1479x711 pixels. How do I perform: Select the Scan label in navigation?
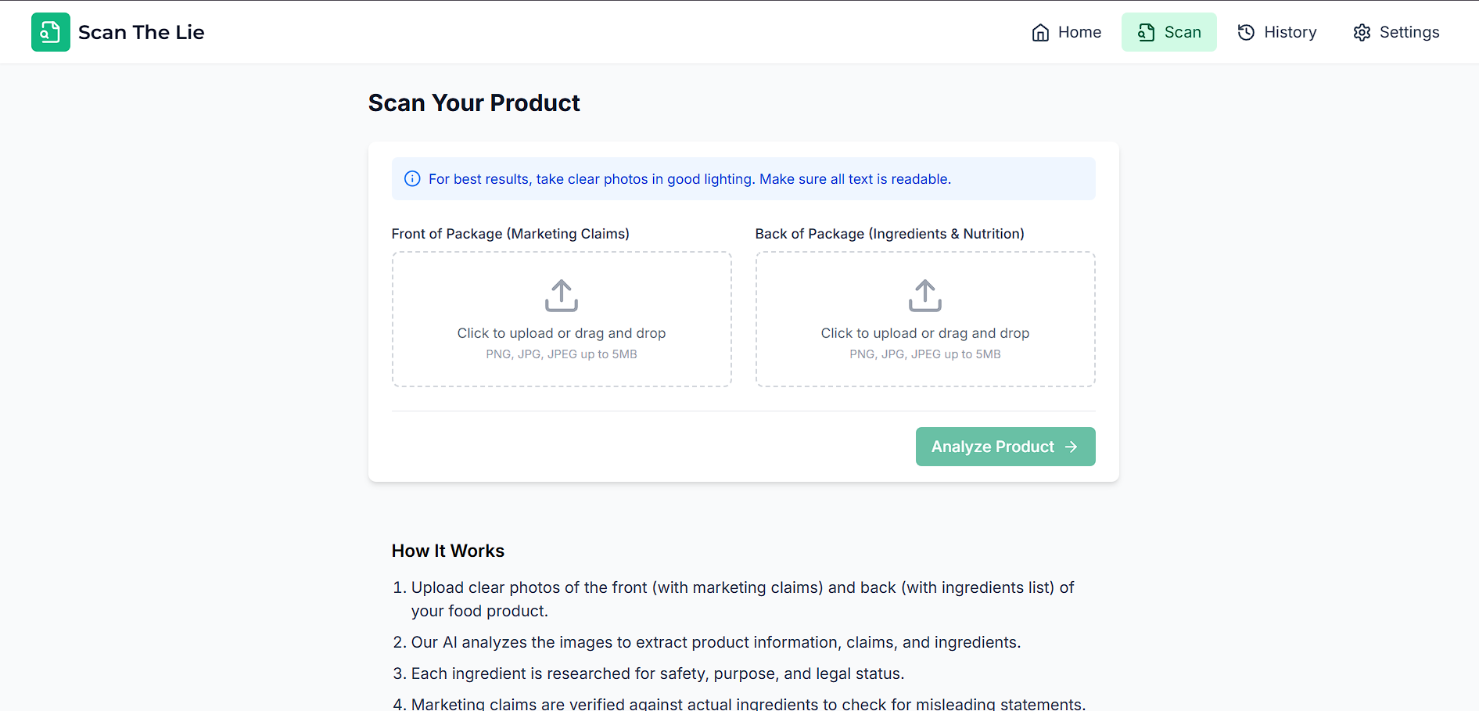tap(1182, 32)
